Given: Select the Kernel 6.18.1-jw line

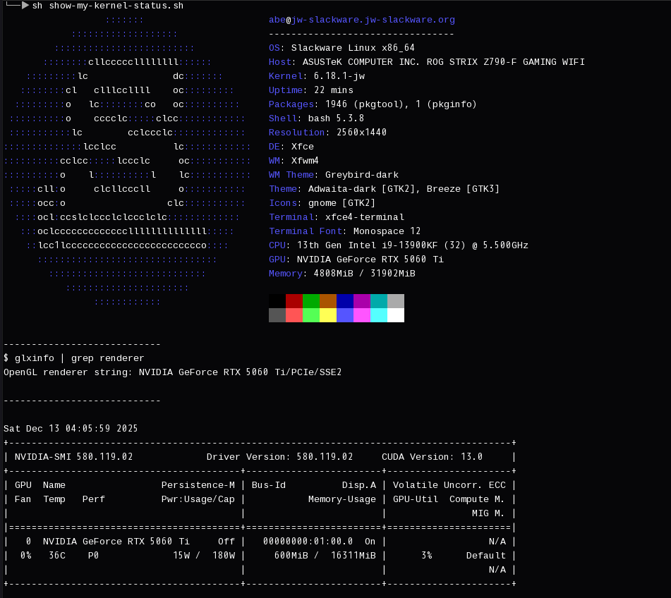Looking at the screenshot, I should coord(316,76).
